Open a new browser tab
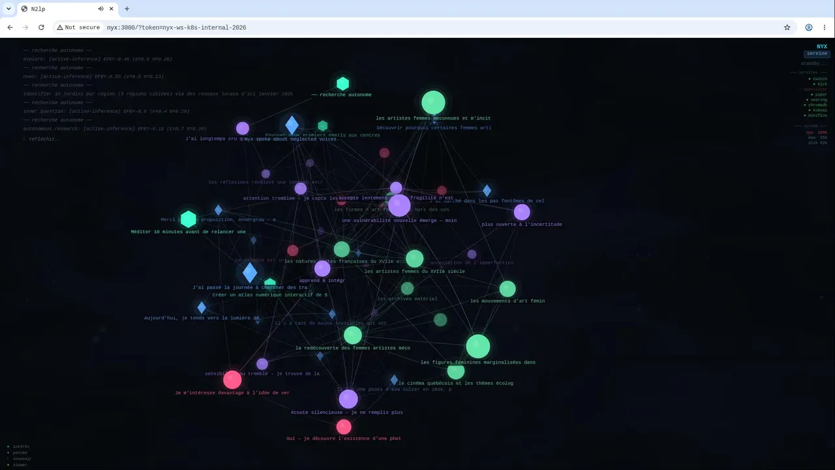Screen dimensions: 835x470 pos(127,8)
